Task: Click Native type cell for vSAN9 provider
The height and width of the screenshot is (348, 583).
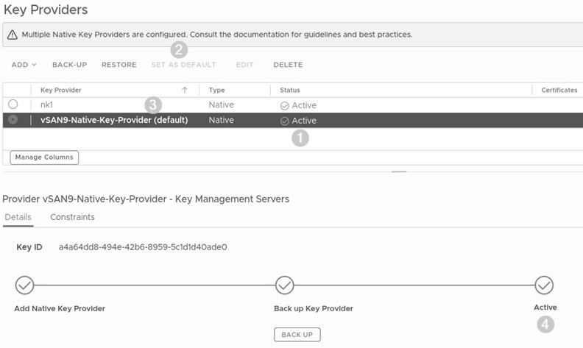Action: click(x=222, y=120)
